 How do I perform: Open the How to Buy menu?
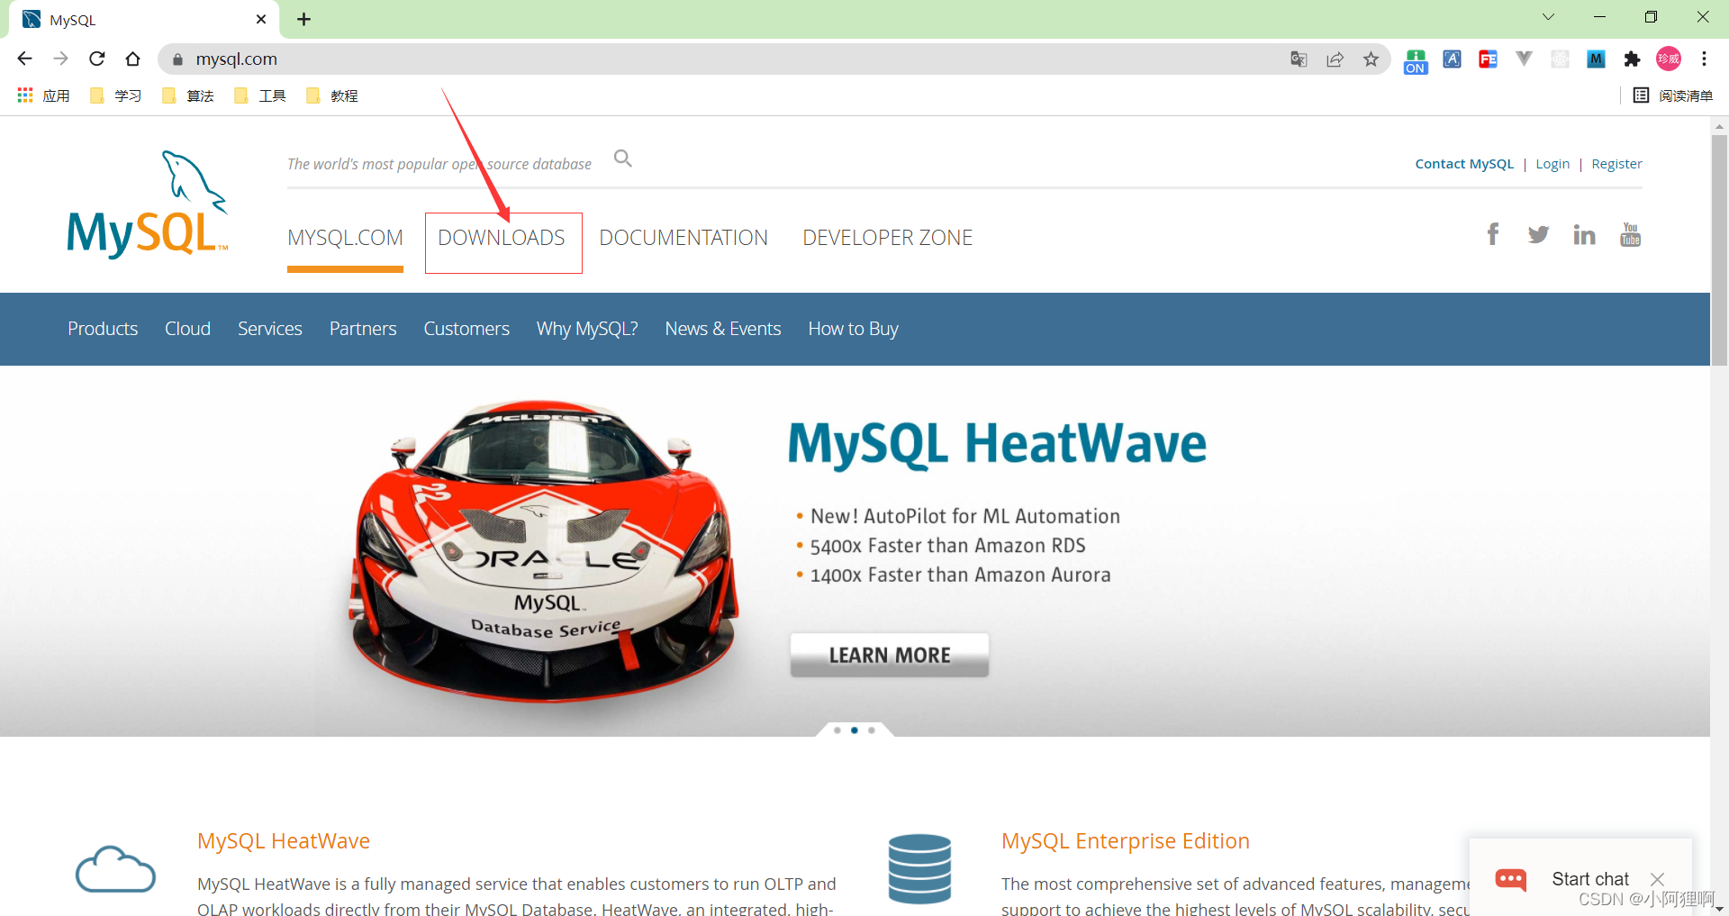pyautogui.click(x=854, y=329)
